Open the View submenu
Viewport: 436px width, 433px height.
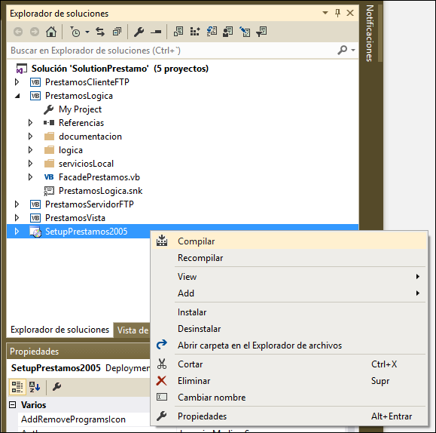[288, 277]
